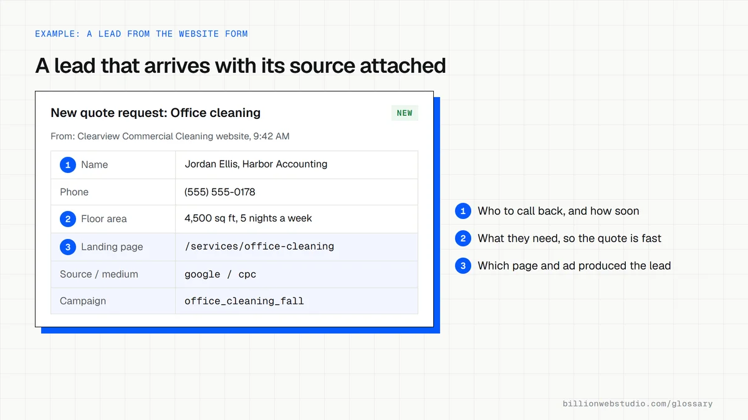Select the "google / cpc" value
This screenshot has height=420, width=748.
coord(221,274)
